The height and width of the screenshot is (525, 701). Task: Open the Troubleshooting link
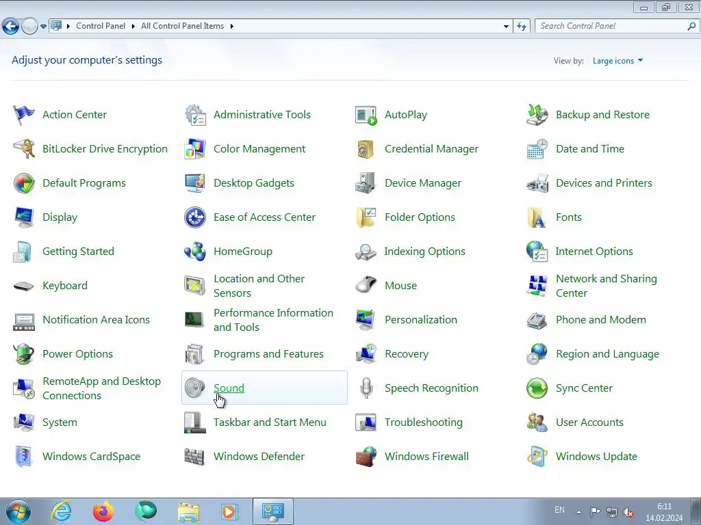pyautogui.click(x=423, y=422)
